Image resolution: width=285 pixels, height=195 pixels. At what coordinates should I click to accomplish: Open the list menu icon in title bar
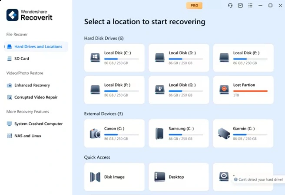point(250,6)
